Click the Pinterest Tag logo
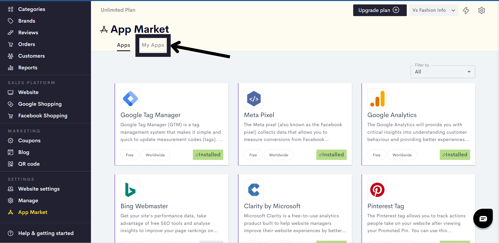 (x=377, y=190)
